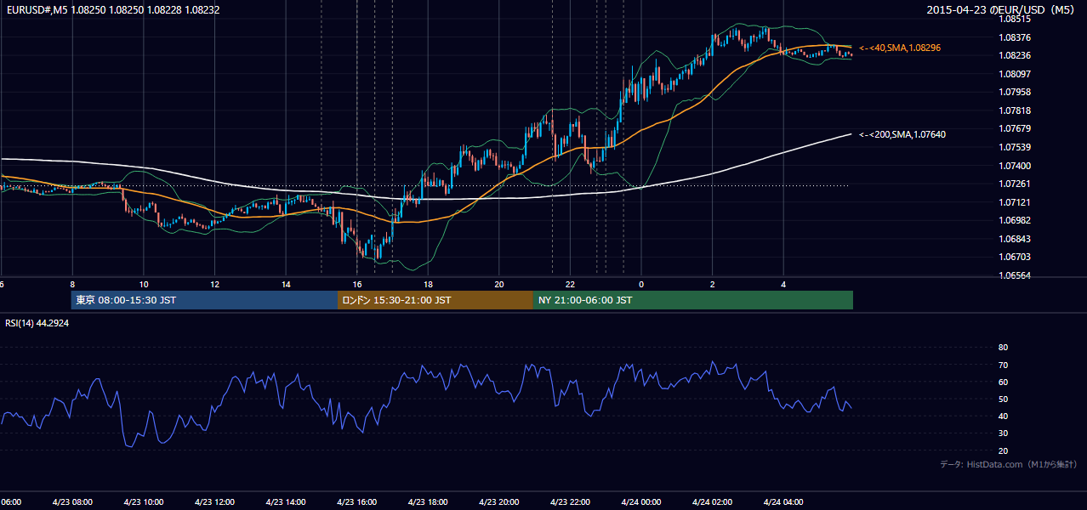Click the 4/23 20:00 bottom time label

(498, 502)
